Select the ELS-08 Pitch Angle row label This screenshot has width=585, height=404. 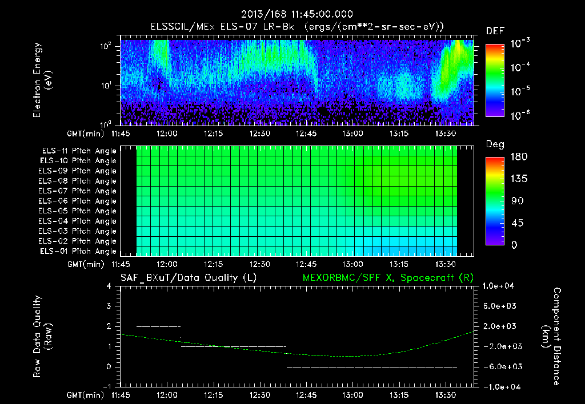(78, 181)
